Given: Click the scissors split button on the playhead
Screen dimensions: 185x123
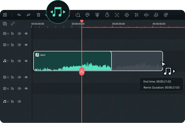Looking at the screenshot, I should [82, 71].
